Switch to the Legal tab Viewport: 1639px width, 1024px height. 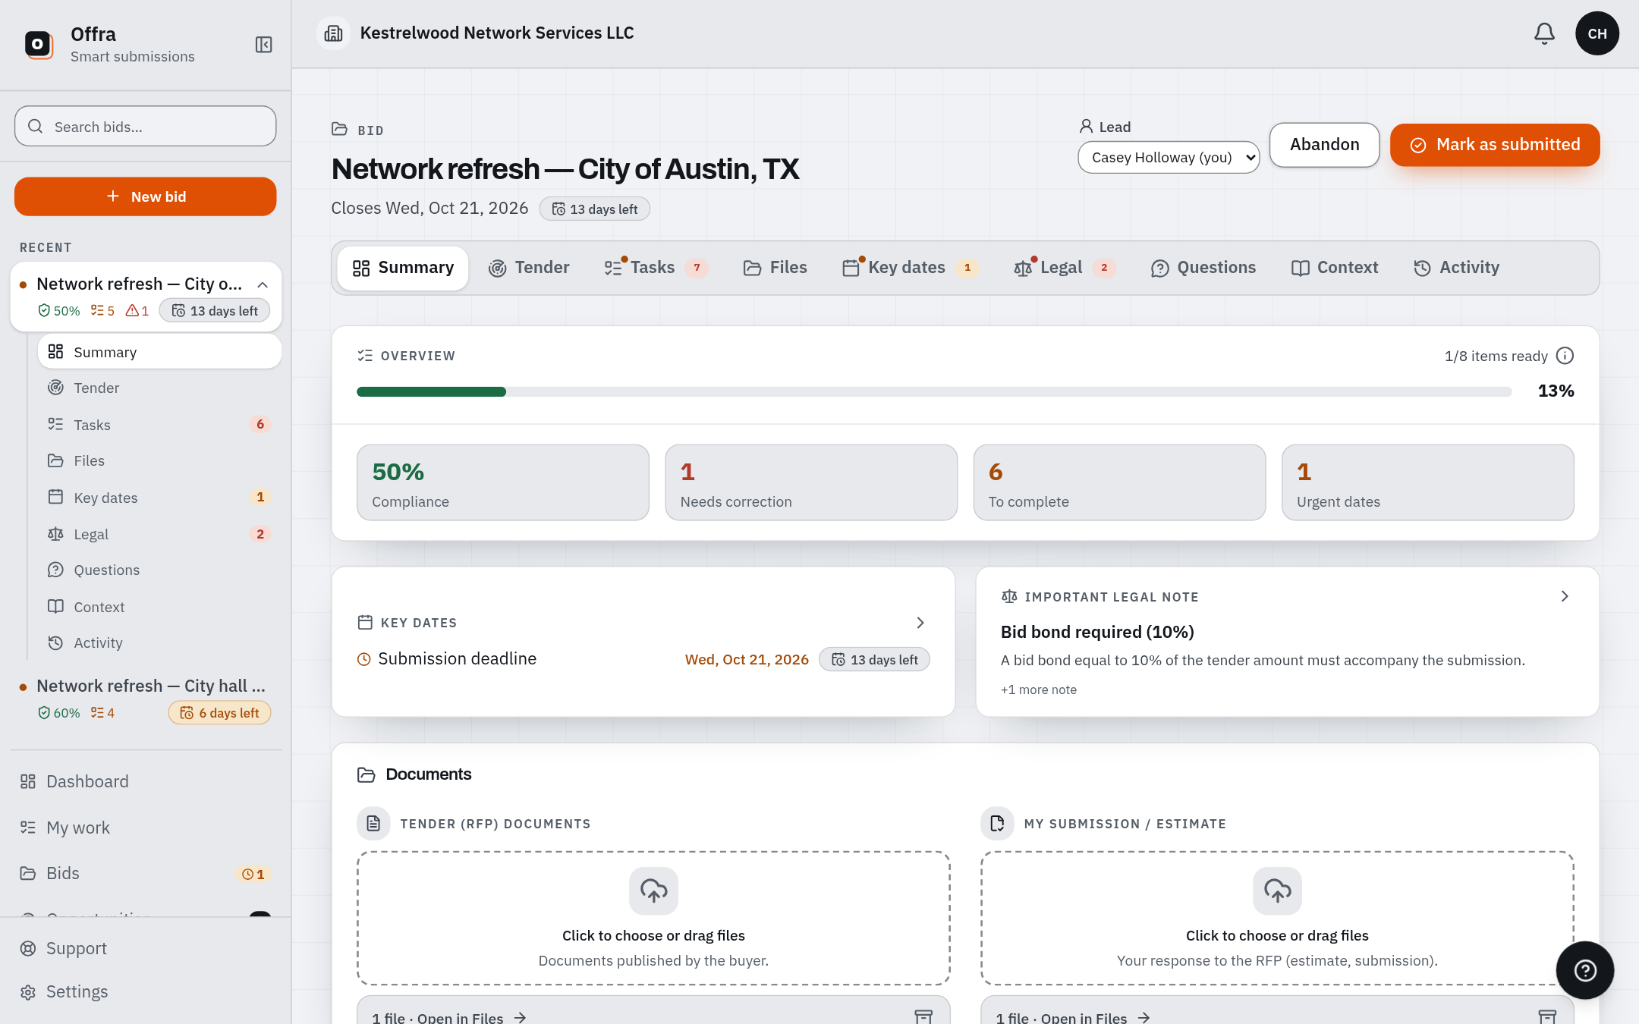click(x=1064, y=268)
